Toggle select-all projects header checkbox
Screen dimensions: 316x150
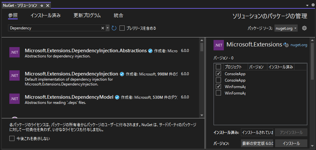point(218,67)
